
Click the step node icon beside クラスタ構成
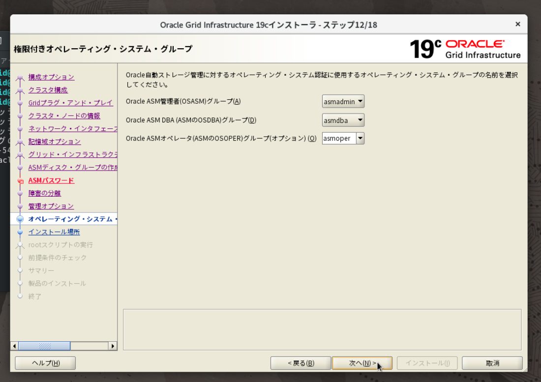tap(20, 90)
